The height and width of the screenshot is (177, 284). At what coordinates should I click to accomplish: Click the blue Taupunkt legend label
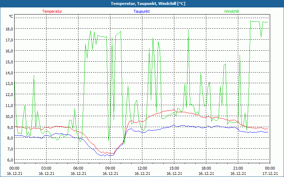pos(142,11)
